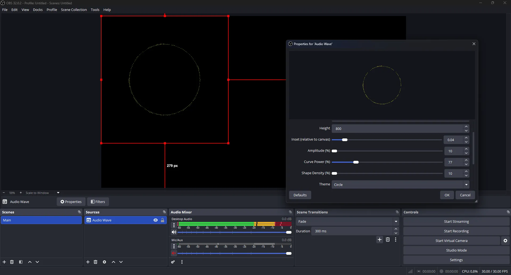511x275 pixels.
Task: Open source properties gear in Sources toolbar
Action: coord(104,262)
